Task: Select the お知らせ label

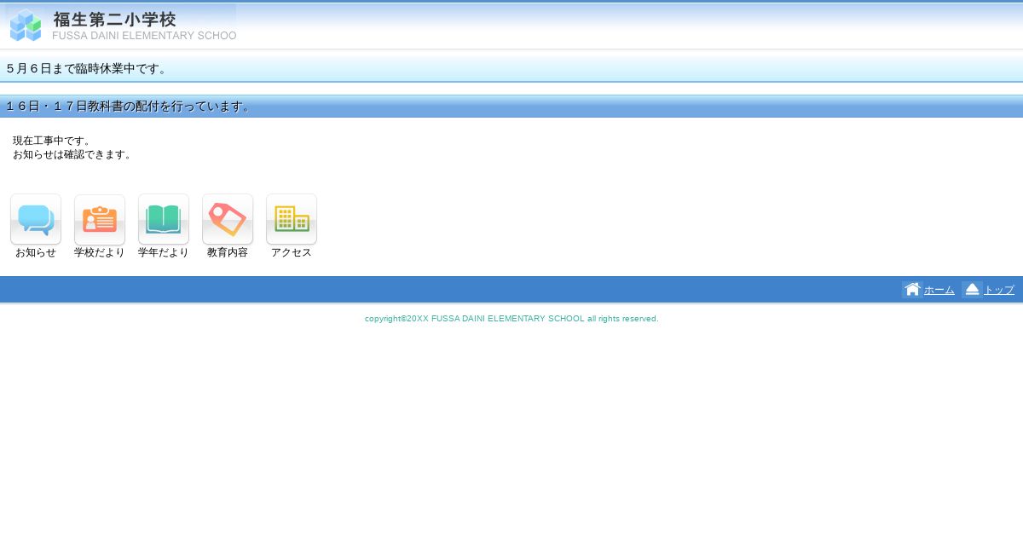Action: coord(36,253)
